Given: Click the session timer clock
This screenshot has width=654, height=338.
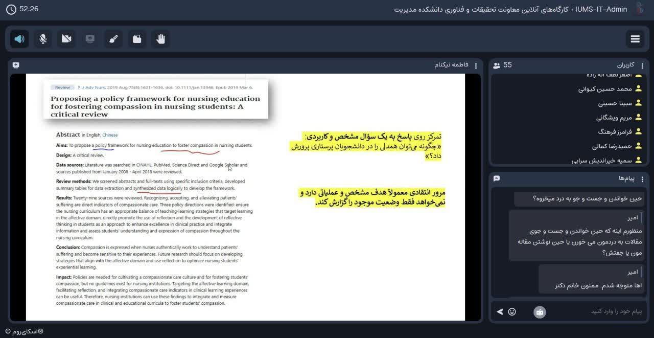Looking at the screenshot, I should point(11,9).
